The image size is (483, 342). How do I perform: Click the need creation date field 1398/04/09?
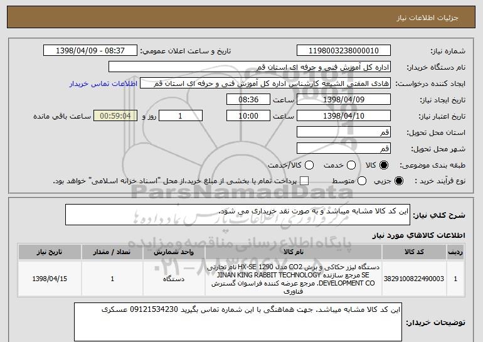[x=344, y=100]
